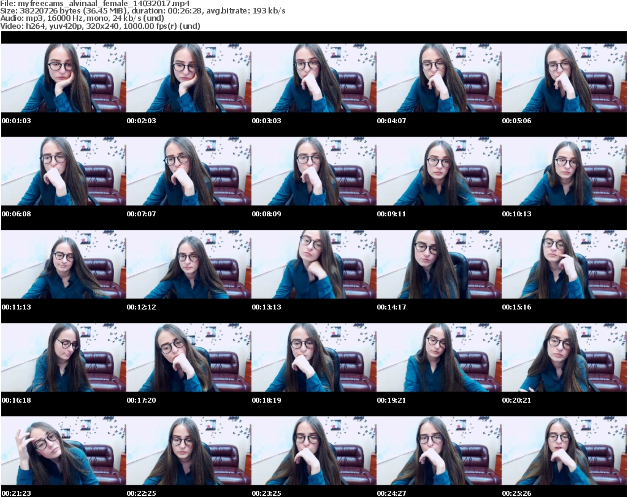
Task: Pick the frame captured at 00:23:25
Action: point(314,450)
